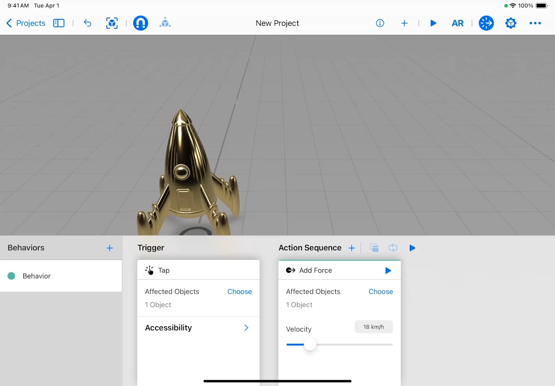Play the scene from top toolbar
This screenshot has width=555, height=386.
pyautogui.click(x=433, y=23)
